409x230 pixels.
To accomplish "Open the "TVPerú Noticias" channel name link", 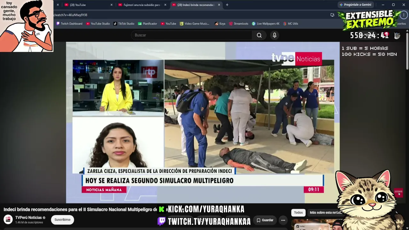I will (28, 218).
